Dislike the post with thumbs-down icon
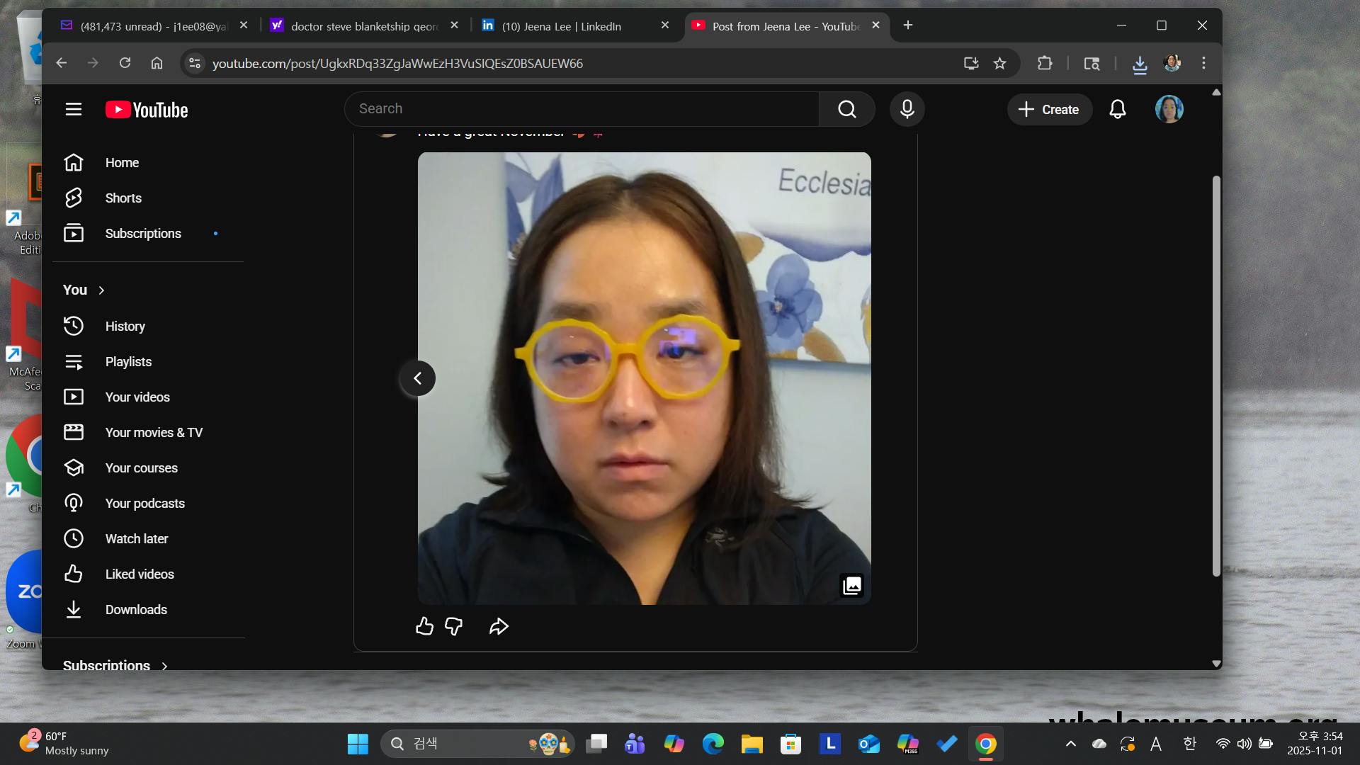The height and width of the screenshot is (765, 1360). click(453, 626)
